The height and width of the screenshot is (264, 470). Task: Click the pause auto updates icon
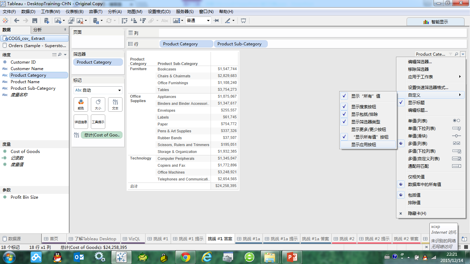tap(96, 21)
